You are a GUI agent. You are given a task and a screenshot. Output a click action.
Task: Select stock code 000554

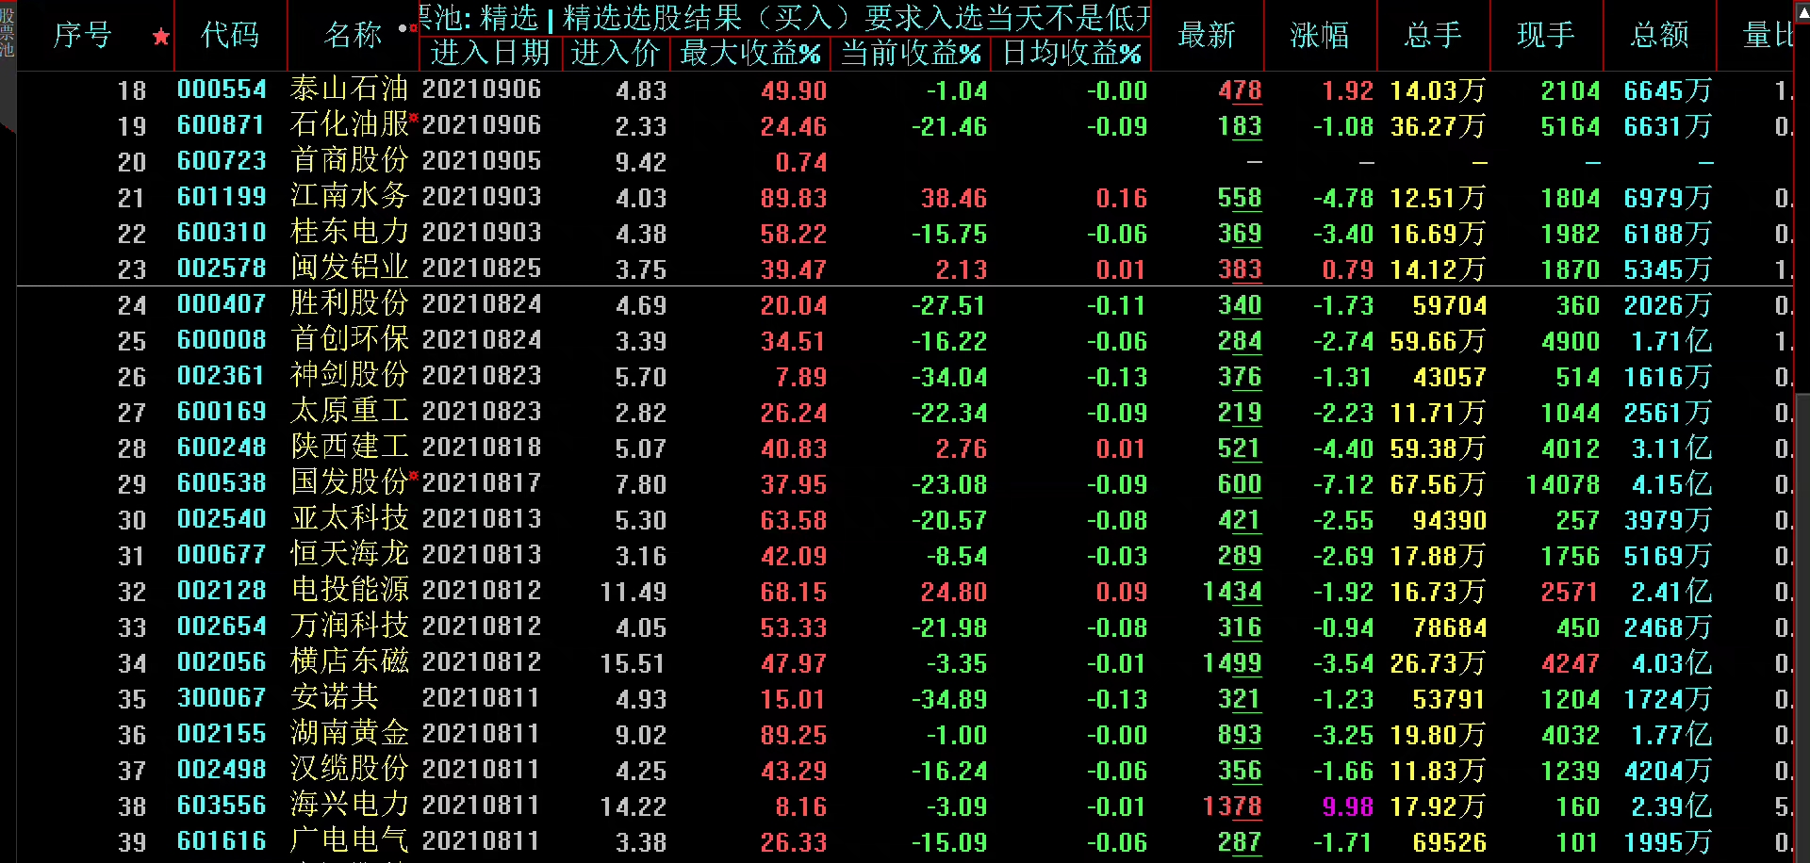(x=222, y=90)
